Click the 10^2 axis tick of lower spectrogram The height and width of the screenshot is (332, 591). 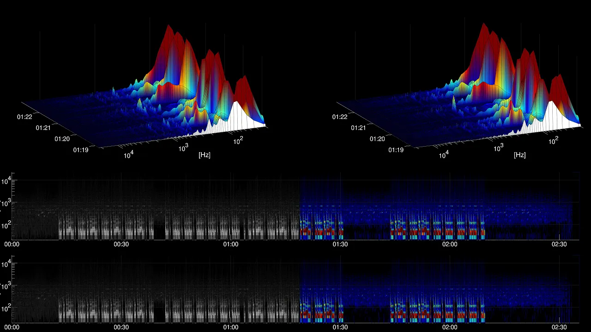click(6, 308)
